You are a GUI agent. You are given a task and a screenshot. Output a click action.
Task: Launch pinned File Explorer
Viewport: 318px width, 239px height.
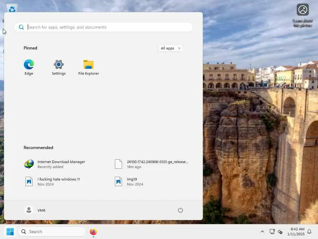tap(89, 68)
